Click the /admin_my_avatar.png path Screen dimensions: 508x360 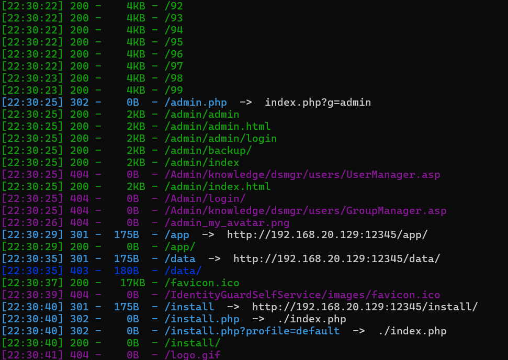227,222
